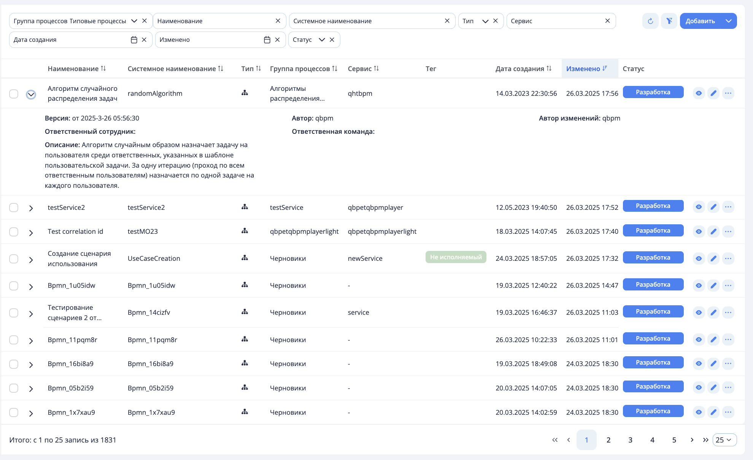Go to page 3
Image resolution: width=753 pixels, height=460 pixels.
[630, 440]
